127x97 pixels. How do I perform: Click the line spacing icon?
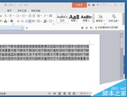click(39, 21)
